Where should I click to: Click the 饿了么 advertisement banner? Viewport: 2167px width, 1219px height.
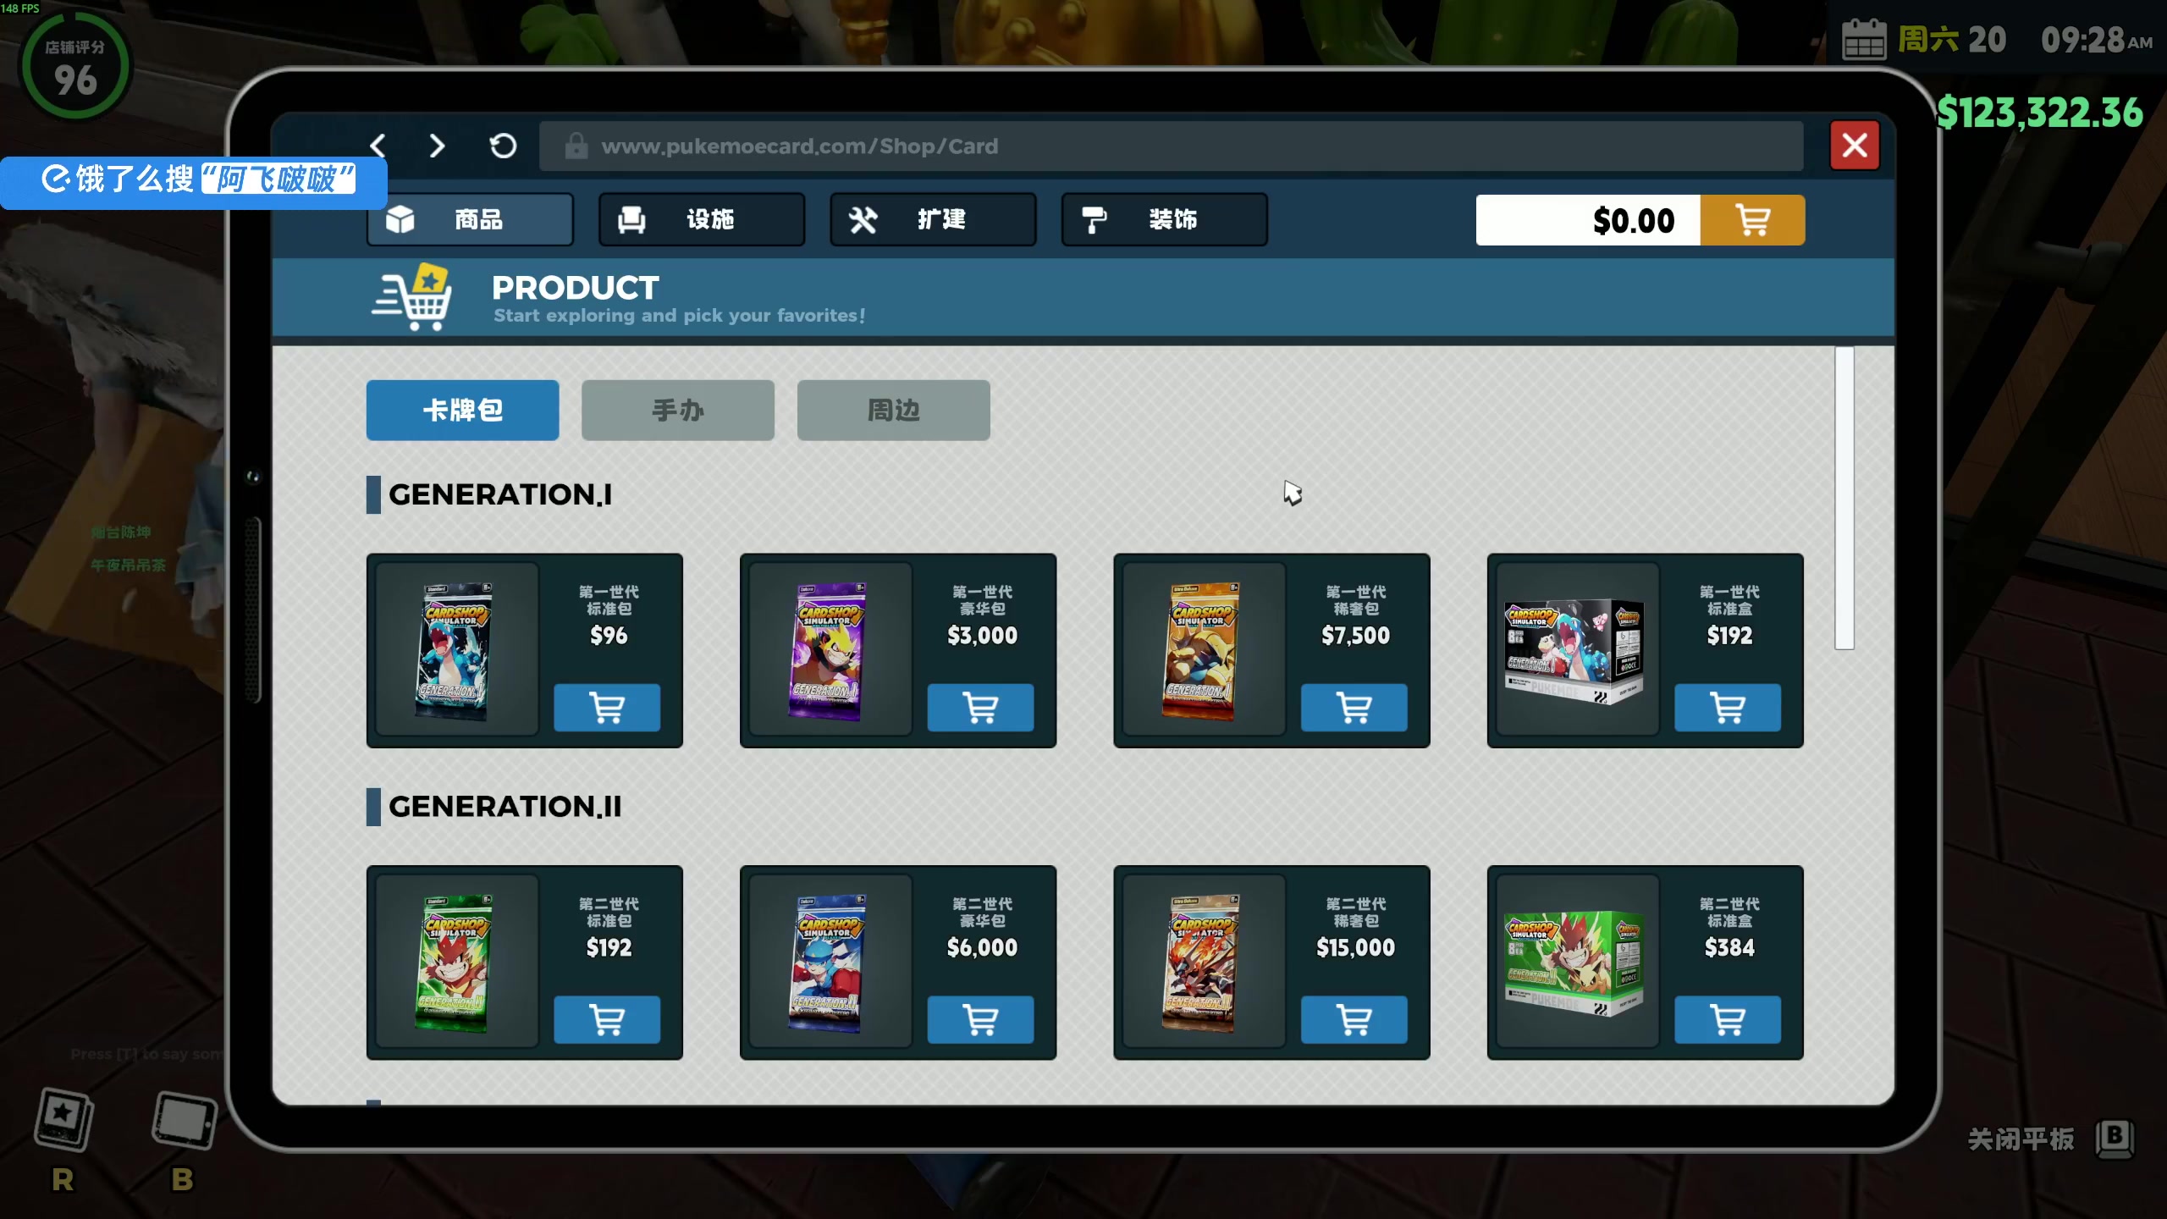click(194, 181)
